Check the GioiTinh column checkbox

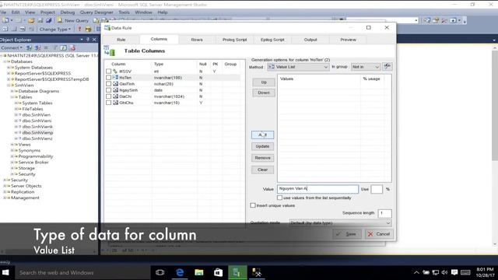point(109,84)
